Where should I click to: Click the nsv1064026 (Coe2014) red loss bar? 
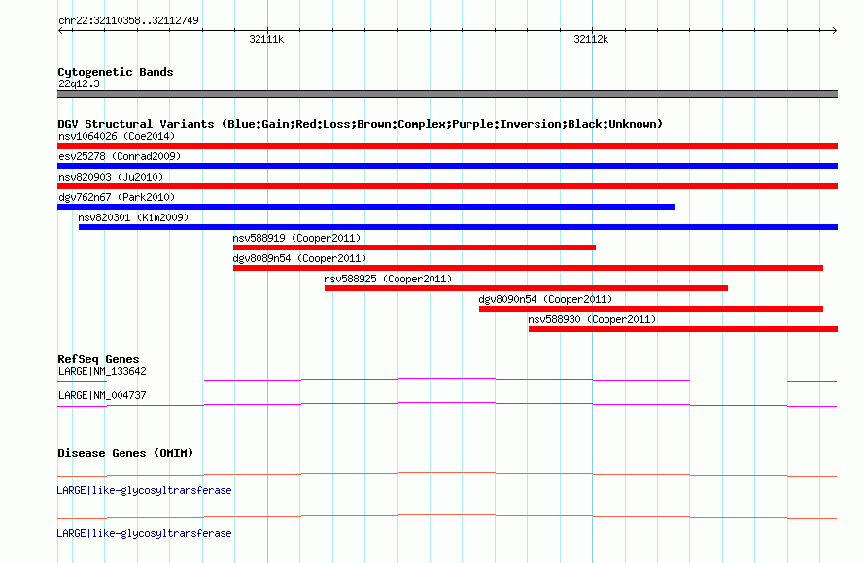pos(447,146)
